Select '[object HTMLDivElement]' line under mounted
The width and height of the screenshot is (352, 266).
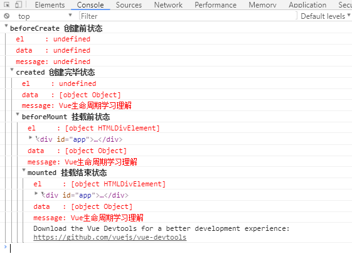click(x=99, y=184)
